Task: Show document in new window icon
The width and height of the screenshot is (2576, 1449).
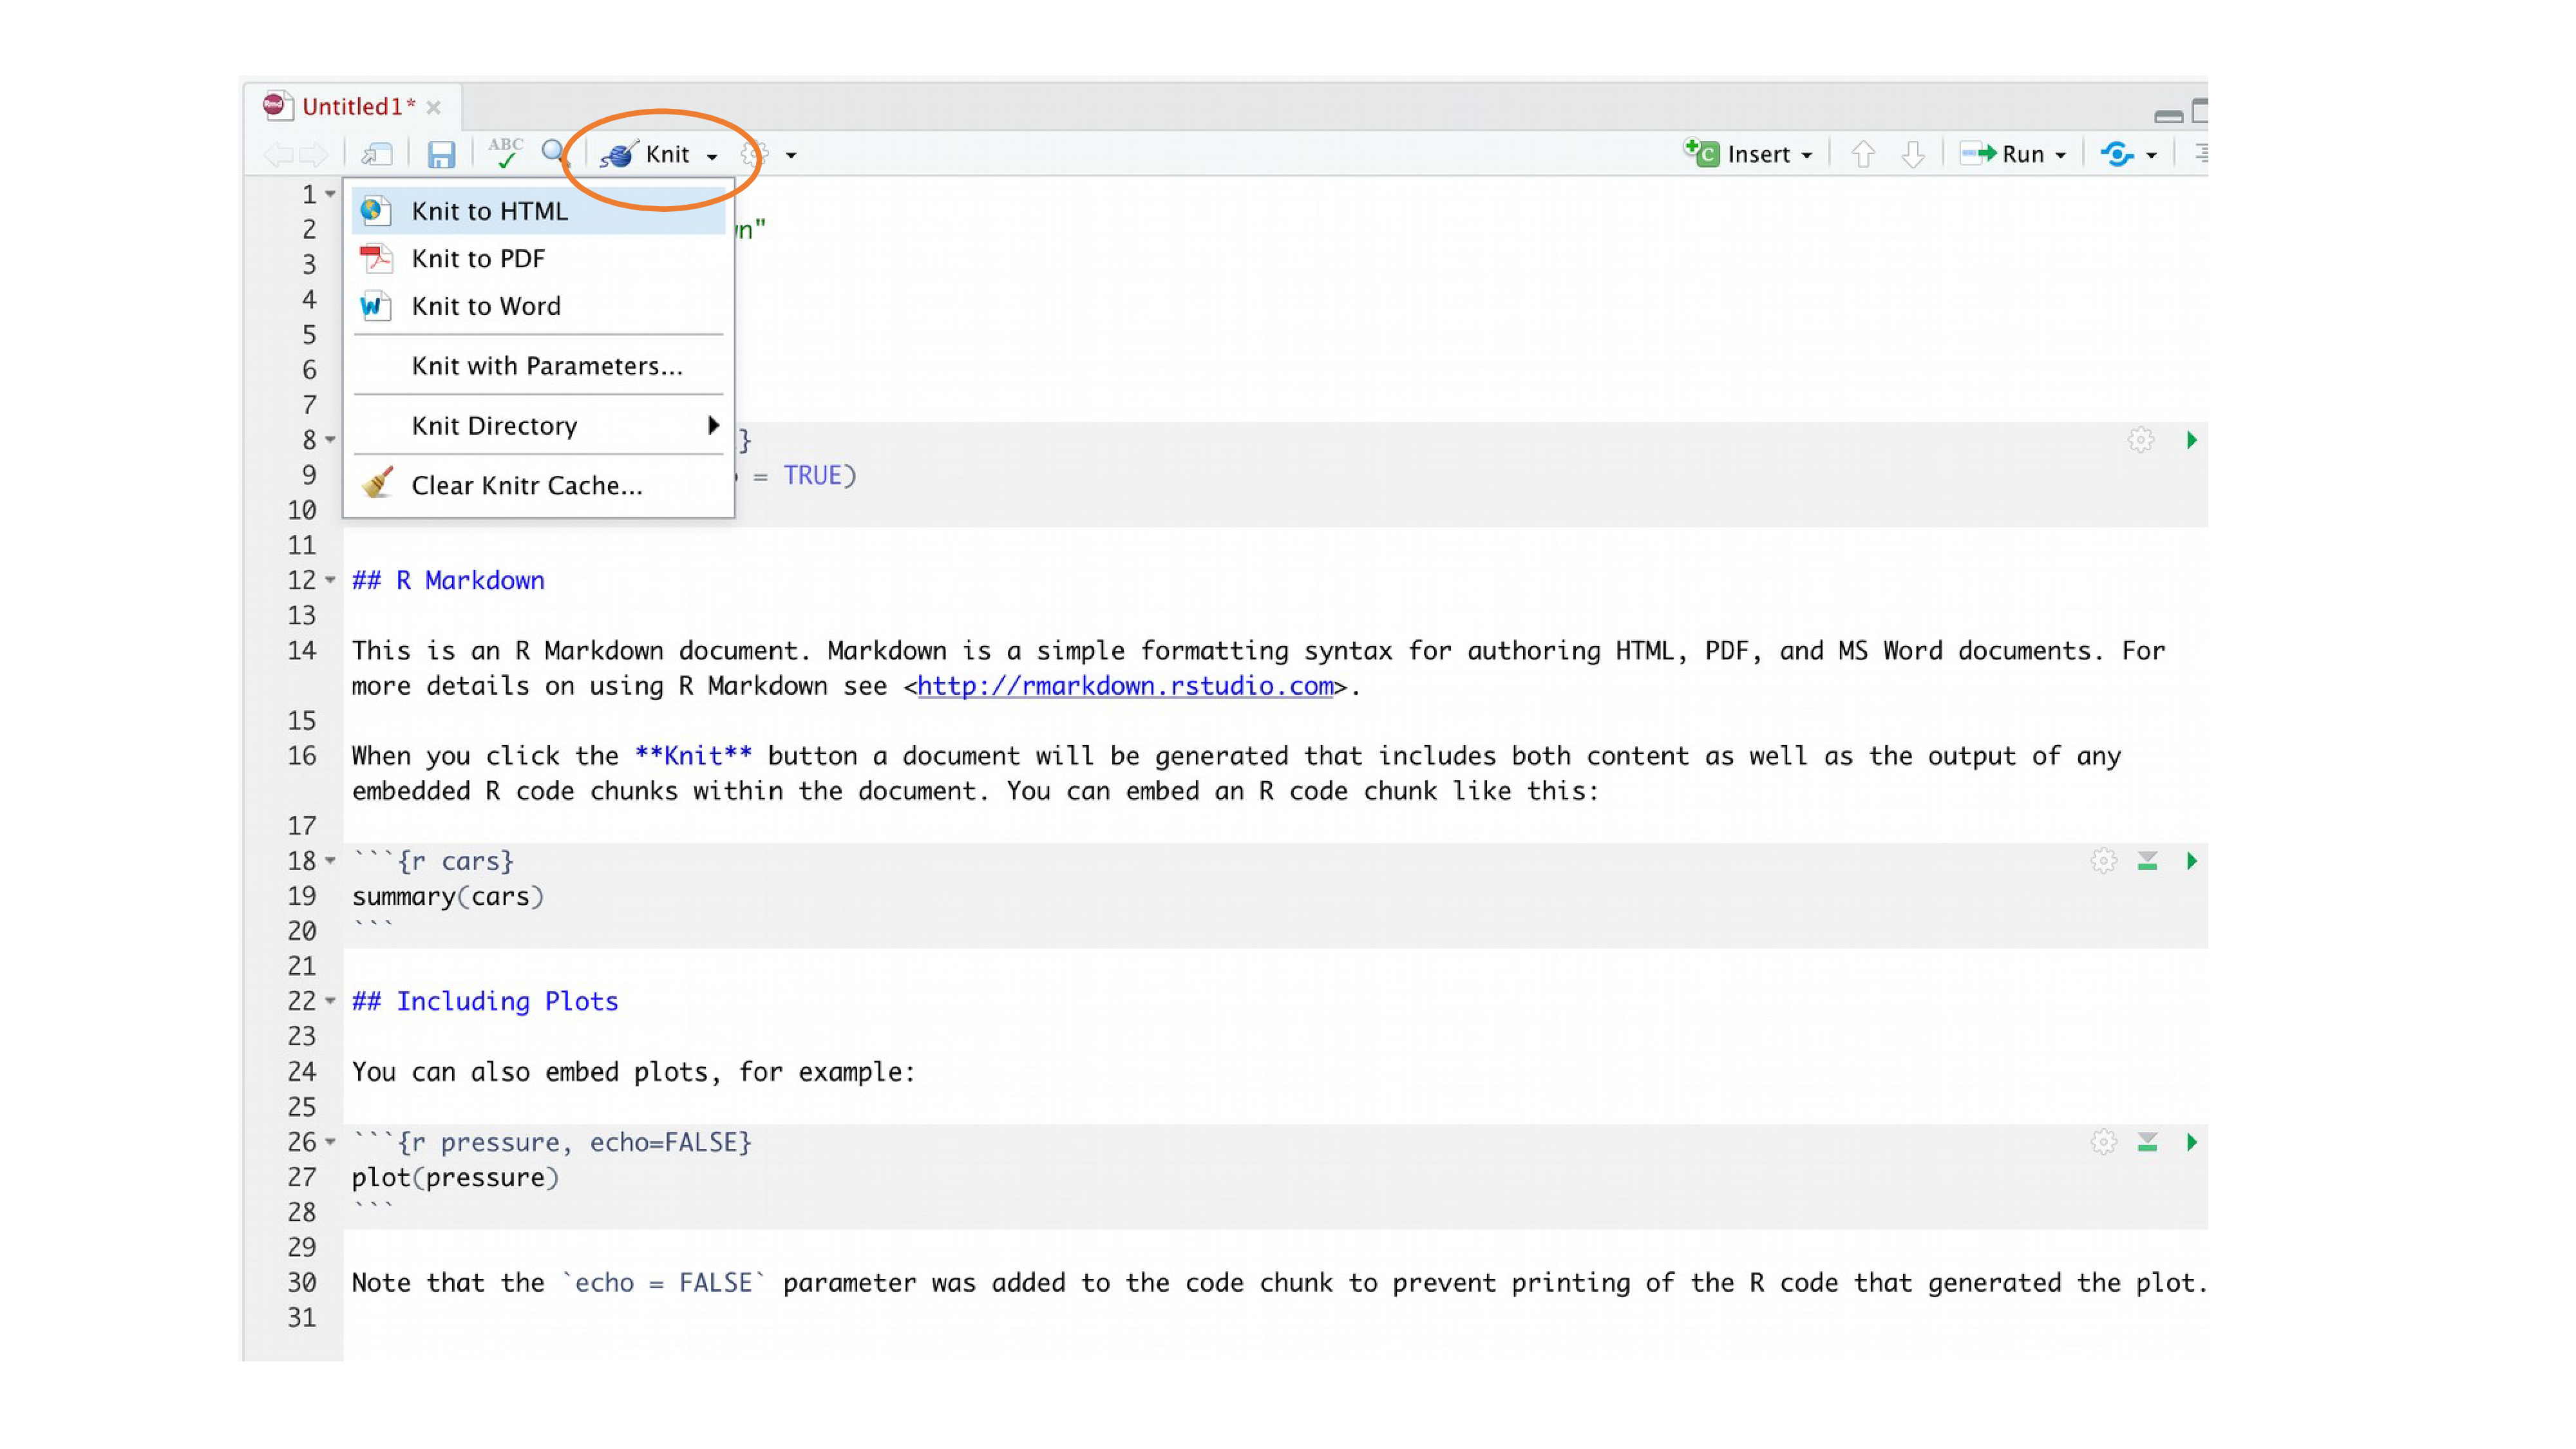Action: (377, 154)
